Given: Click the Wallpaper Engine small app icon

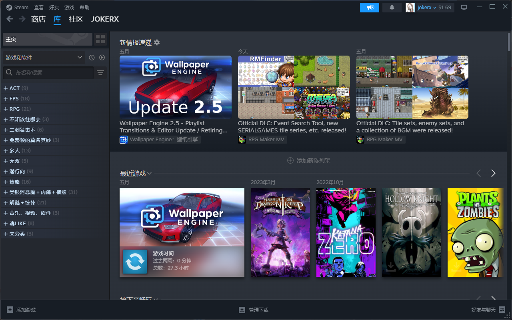Looking at the screenshot, I should coord(123,140).
